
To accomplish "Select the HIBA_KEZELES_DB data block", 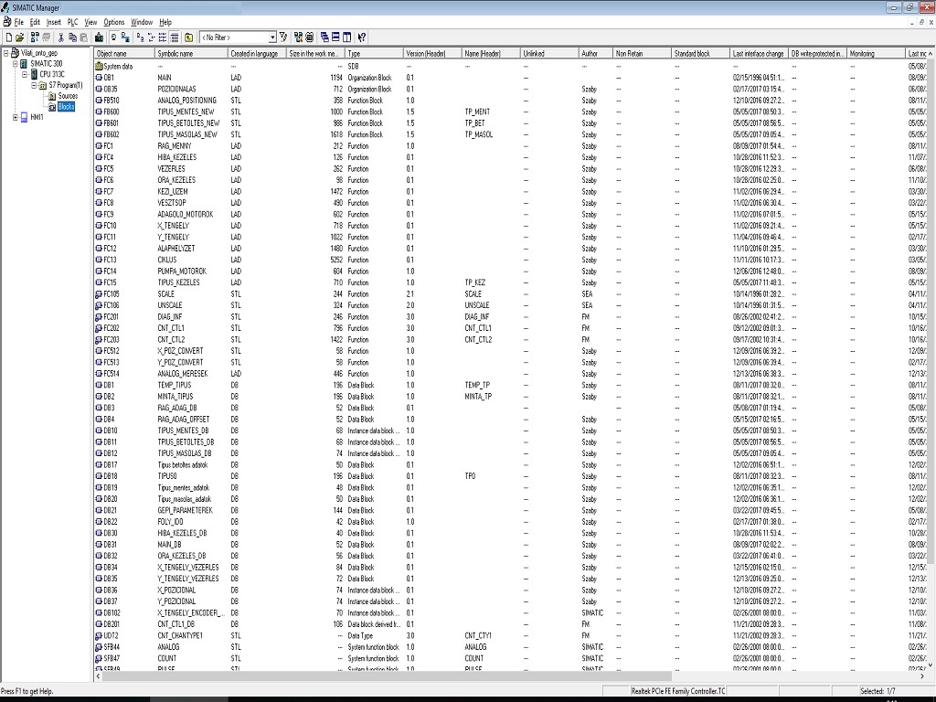I will pyautogui.click(x=510, y=533).
